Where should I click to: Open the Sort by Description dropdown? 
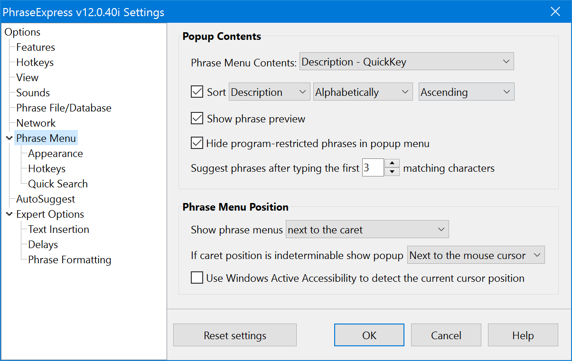(270, 92)
